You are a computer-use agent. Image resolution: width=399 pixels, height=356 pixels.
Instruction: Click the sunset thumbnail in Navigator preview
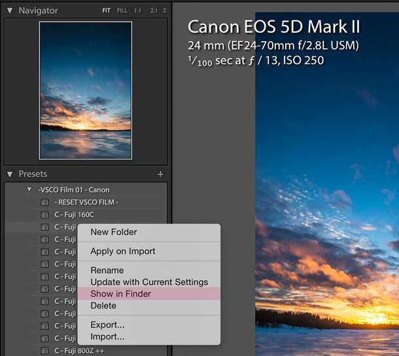pos(86,90)
